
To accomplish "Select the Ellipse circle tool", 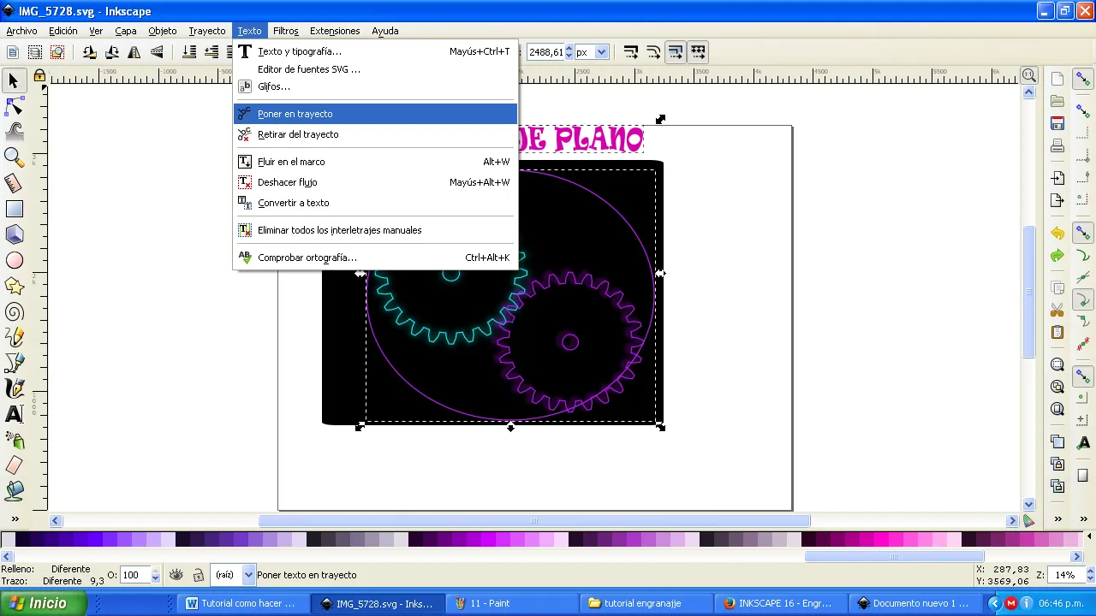I will coord(14,260).
